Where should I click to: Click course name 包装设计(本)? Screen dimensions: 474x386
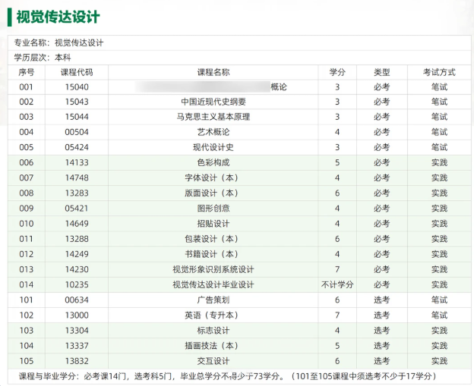(212, 239)
